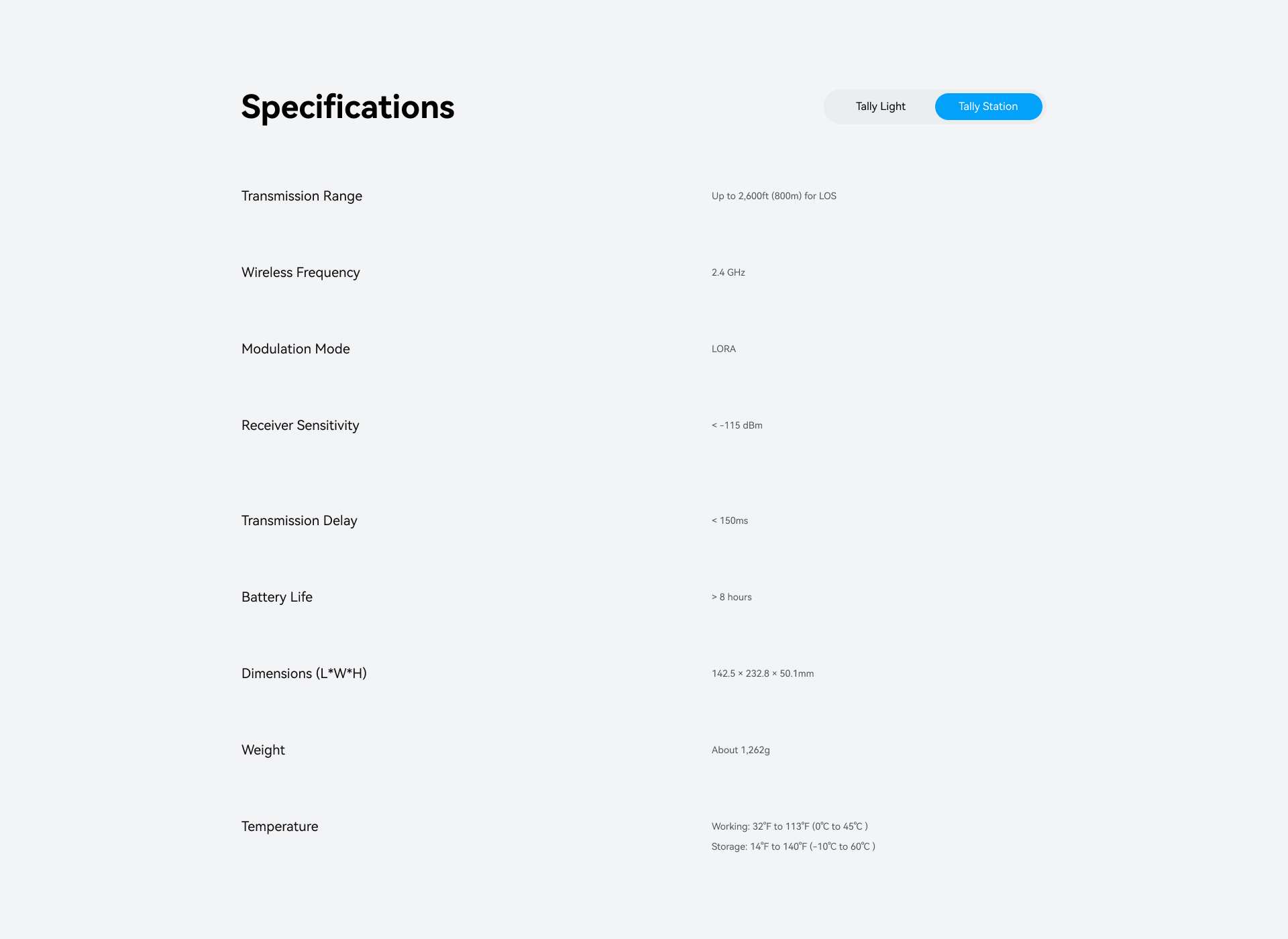The image size is (1288, 939).
Task: Click the Specifications heading
Action: 347,107
